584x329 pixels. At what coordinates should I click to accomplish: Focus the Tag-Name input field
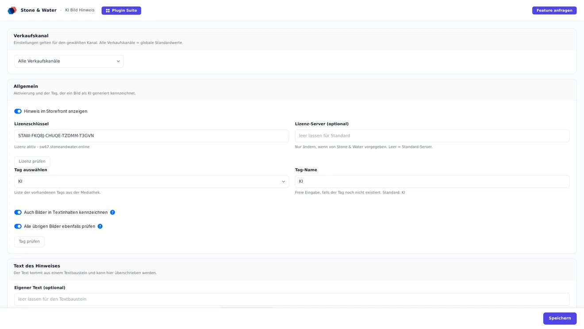point(432,182)
